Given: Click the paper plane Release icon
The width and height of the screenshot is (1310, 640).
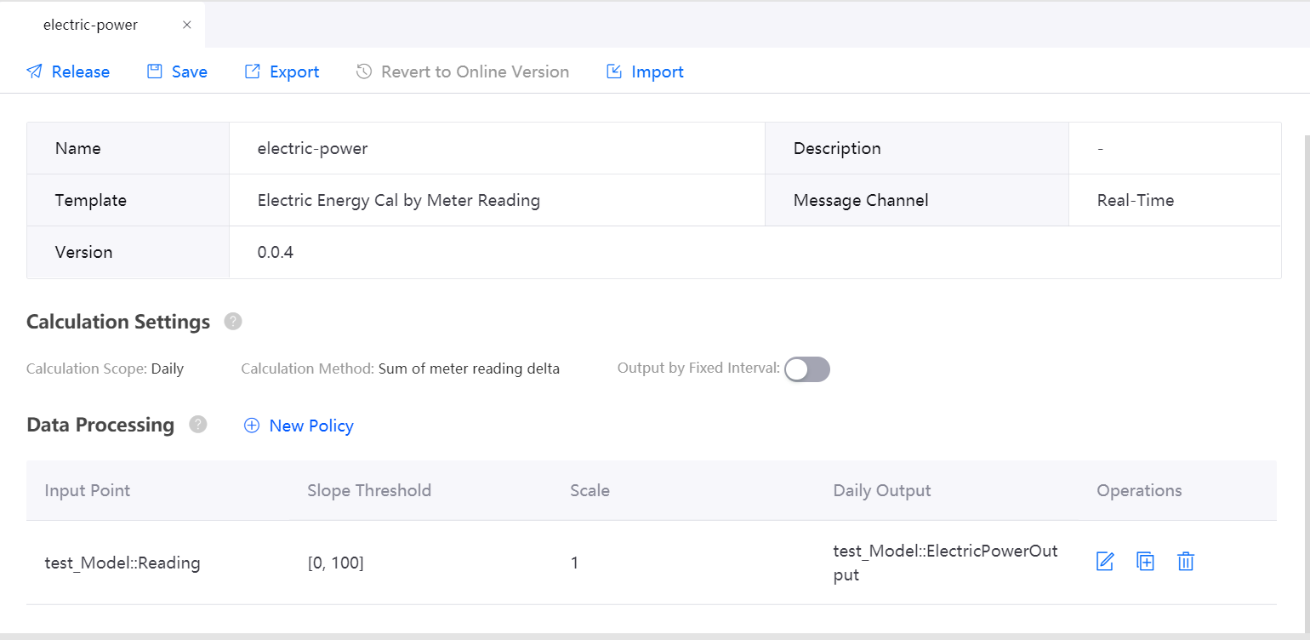Looking at the screenshot, I should (34, 71).
